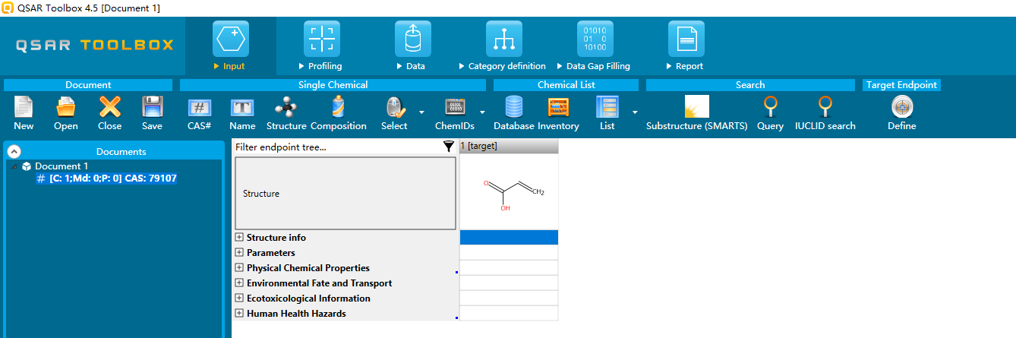
Task: Open the IUCLID search tool
Action: tap(825, 108)
